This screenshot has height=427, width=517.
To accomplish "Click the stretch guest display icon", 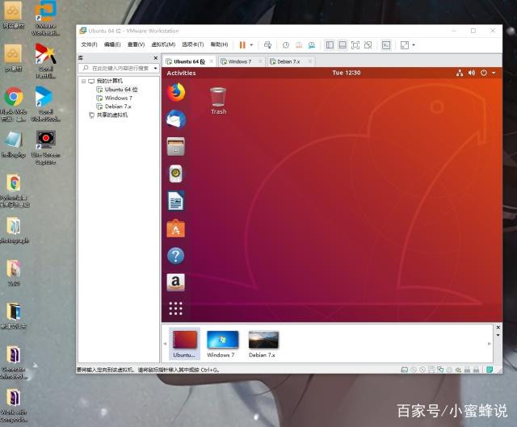I will pyautogui.click(x=405, y=45).
